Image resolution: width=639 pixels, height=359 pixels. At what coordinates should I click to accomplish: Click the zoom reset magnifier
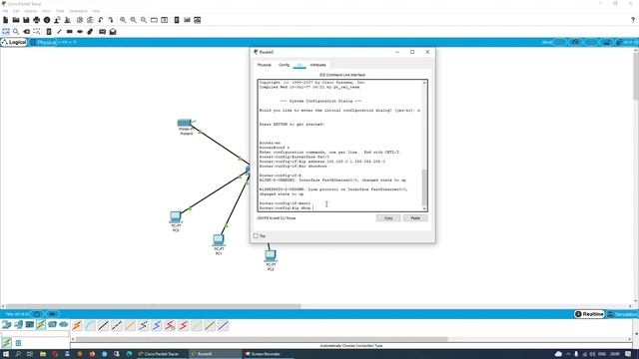133,20
